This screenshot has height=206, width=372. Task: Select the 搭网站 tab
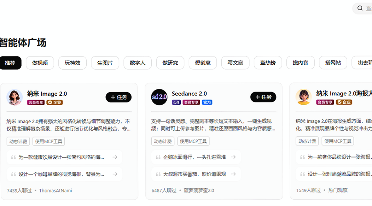(333, 63)
